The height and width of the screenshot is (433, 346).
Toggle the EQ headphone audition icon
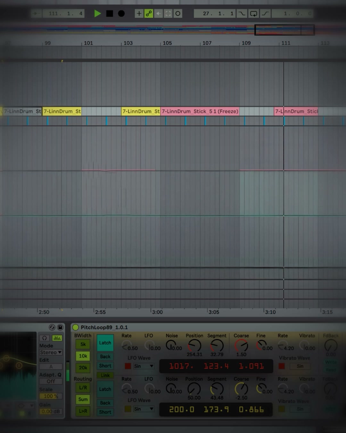pos(45,338)
